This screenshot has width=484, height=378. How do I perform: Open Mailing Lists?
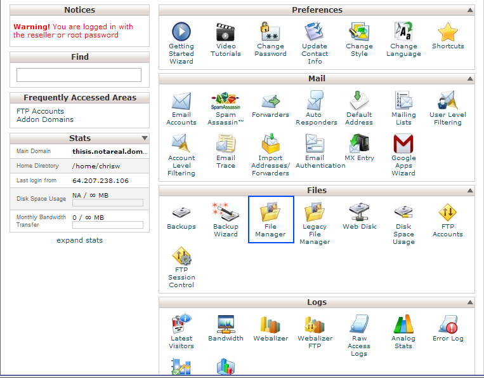coord(403,108)
